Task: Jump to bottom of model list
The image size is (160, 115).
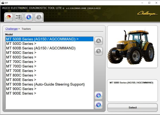Action: 98,105
